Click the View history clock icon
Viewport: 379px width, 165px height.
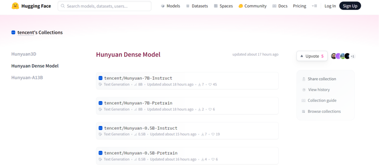(x=304, y=90)
